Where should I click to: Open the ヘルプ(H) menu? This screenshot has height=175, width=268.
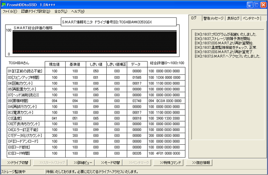click(x=78, y=12)
